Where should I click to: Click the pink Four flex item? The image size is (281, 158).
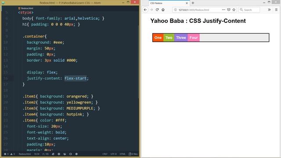(194, 38)
